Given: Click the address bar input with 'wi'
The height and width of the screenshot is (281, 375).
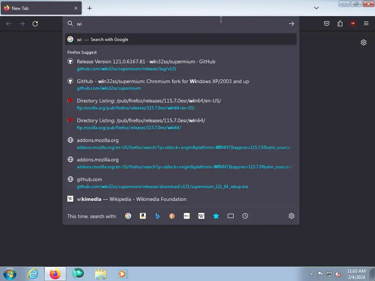Looking at the screenshot, I should point(181,24).
